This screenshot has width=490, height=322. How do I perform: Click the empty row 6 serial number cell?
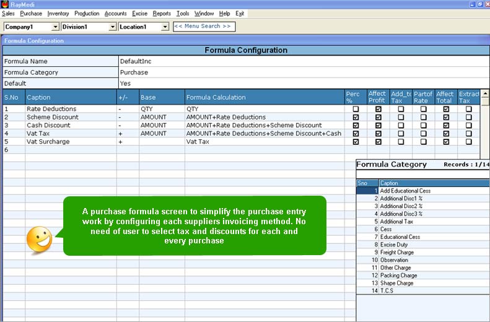coord(14,150)
